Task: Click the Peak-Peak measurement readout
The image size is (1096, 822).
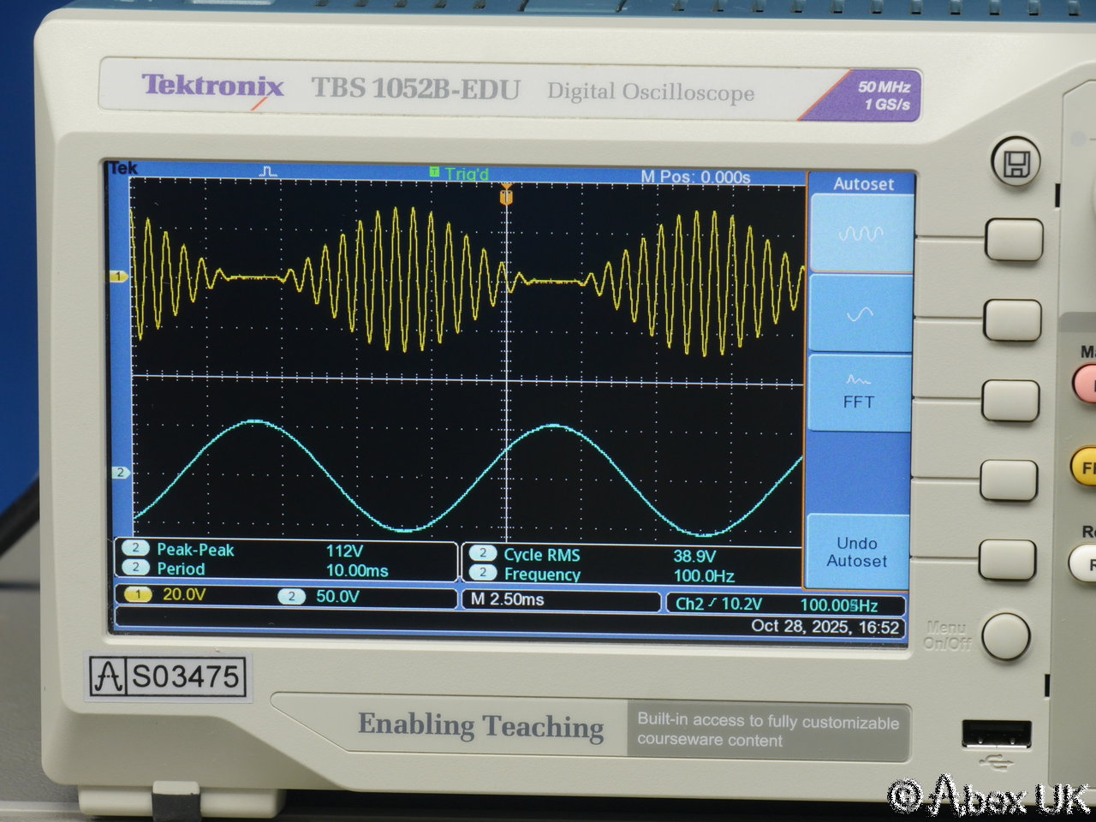Action: point(195,551)
